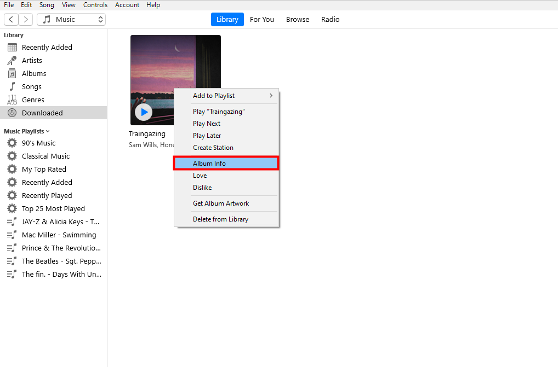Viewport: 558px width, 367px height.
Task: Click the Prince & The Revolution playlist icon
Action: click(x=12, y=248)
